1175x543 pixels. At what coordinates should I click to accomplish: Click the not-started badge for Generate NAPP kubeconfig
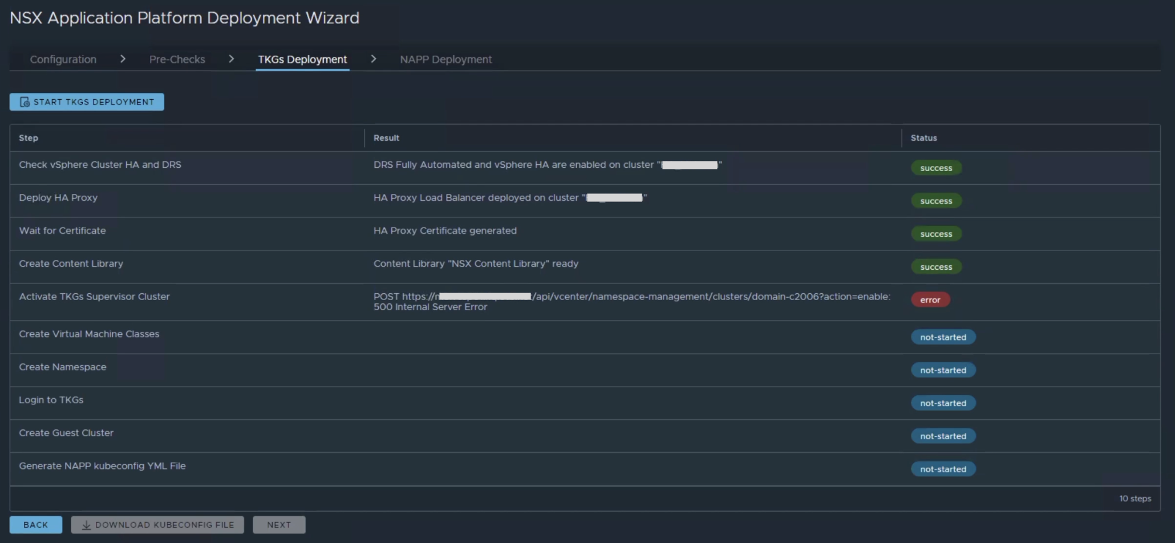943,469
